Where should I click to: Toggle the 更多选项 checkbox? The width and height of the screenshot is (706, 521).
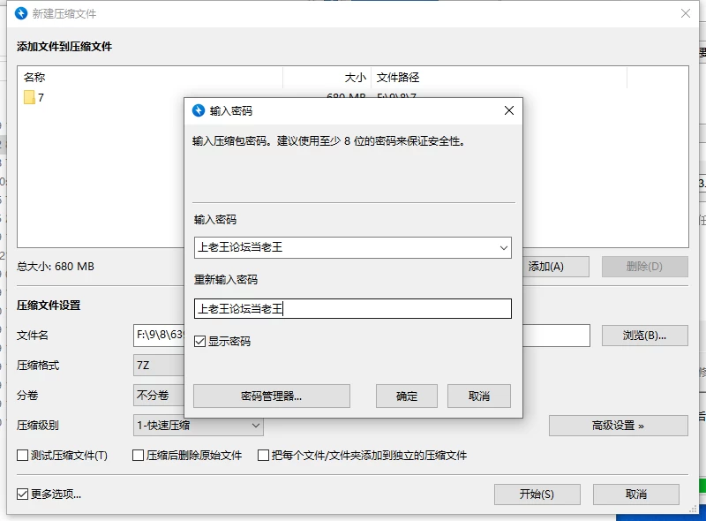click(22, 494)
